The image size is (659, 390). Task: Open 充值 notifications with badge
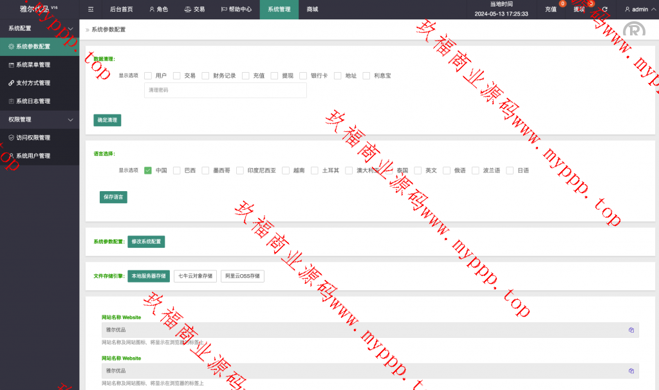[552, 10]
